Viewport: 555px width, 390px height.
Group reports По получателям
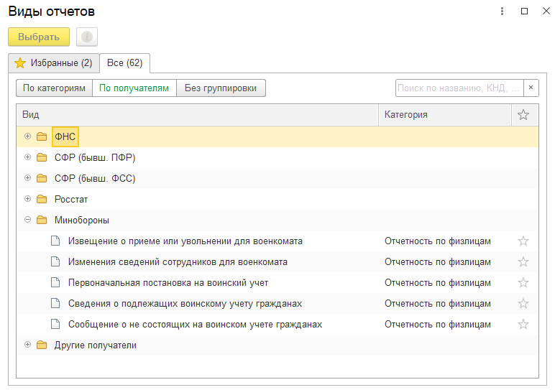134,88
